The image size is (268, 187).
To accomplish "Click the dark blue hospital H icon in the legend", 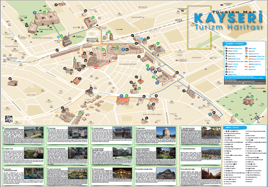I will pyautogui.click(x=226, y=74).
